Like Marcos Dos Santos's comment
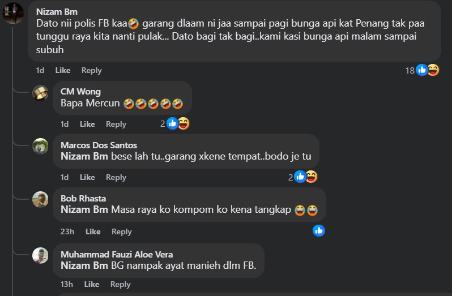Image resolution: width=452 pixels, height=296 pixels. [87, 177]
